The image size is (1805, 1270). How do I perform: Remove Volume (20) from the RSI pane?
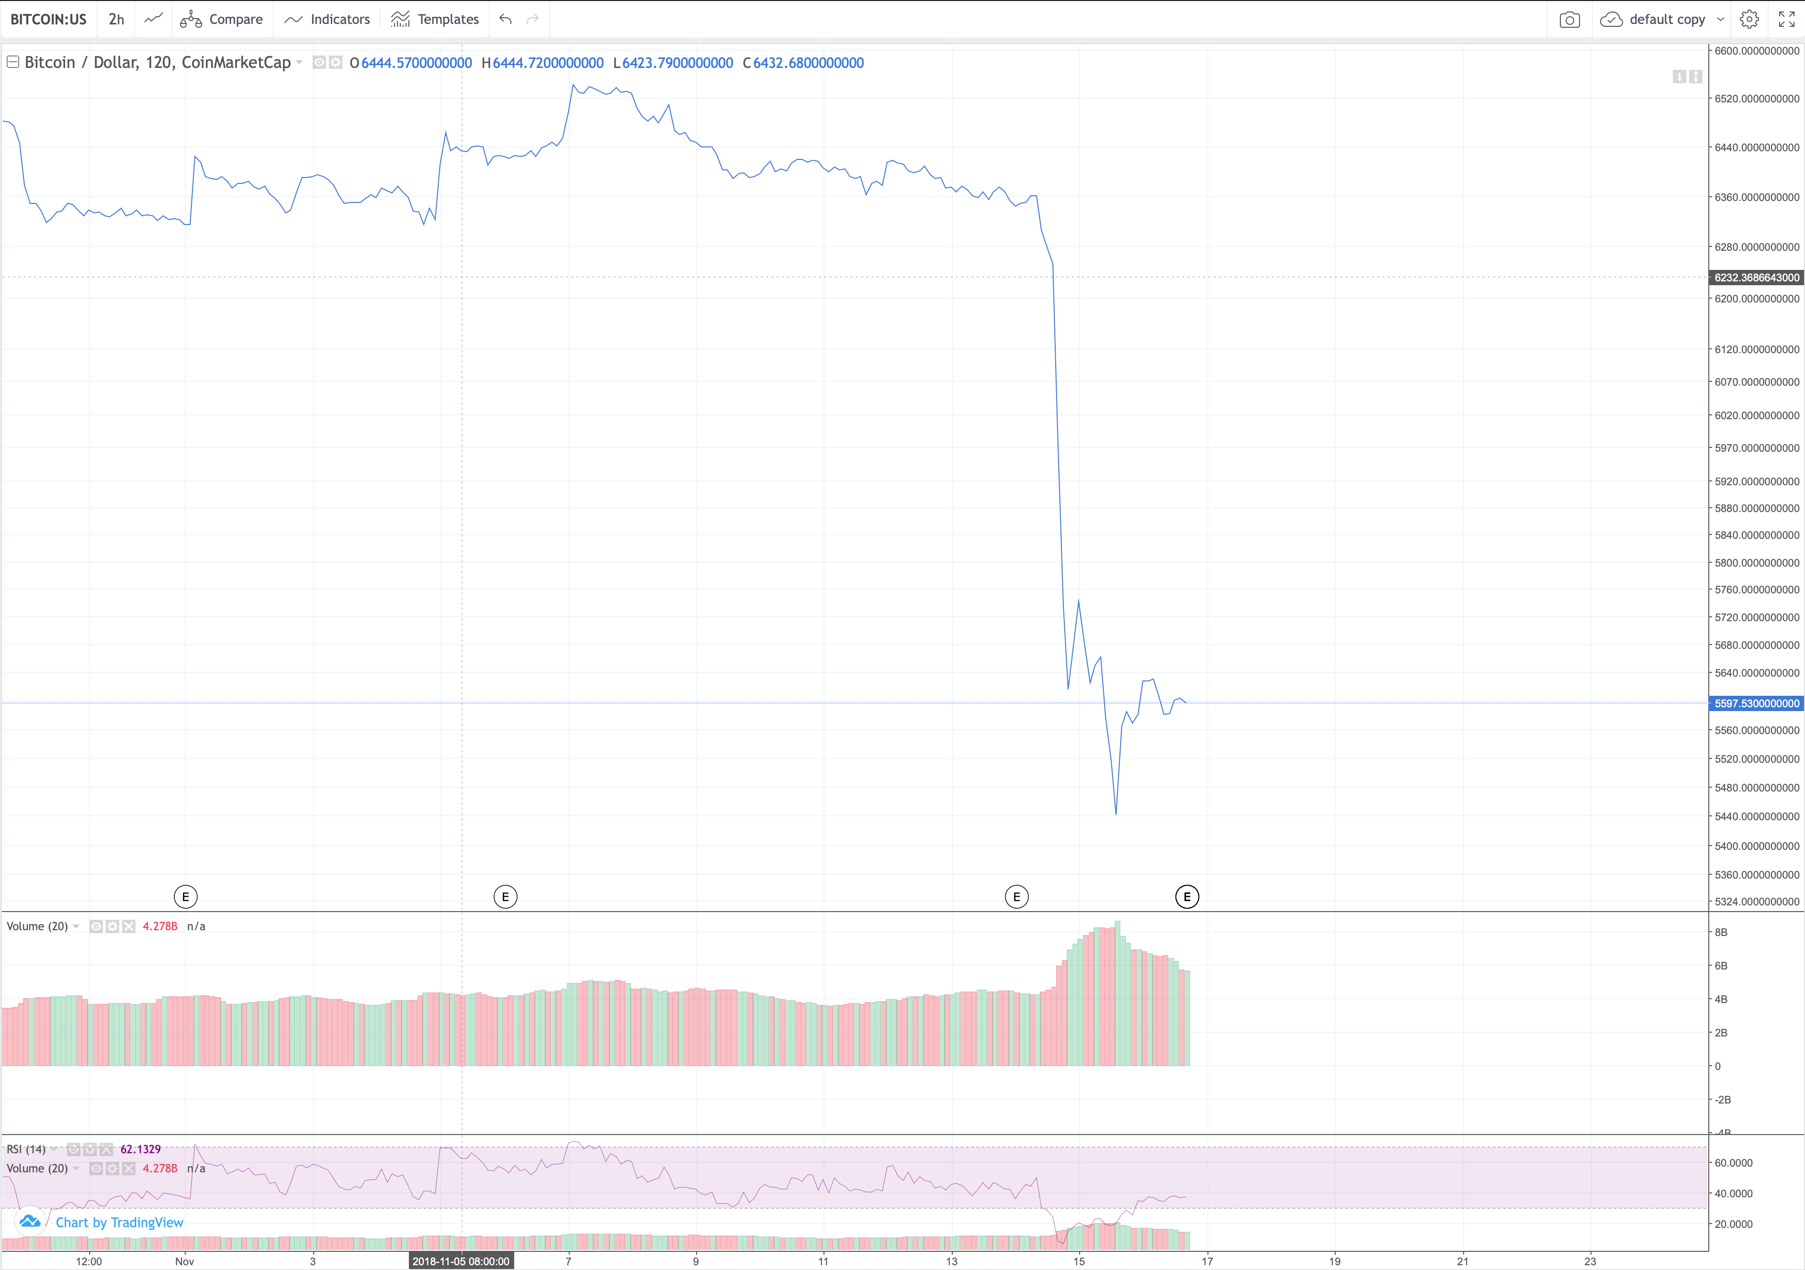(x=129, y=1169)
